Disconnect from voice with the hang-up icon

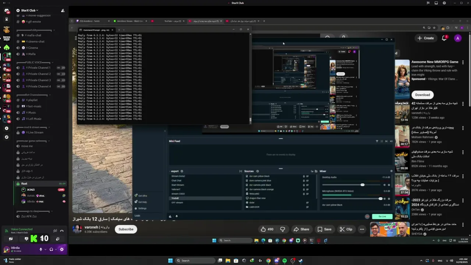pos(62,231)
